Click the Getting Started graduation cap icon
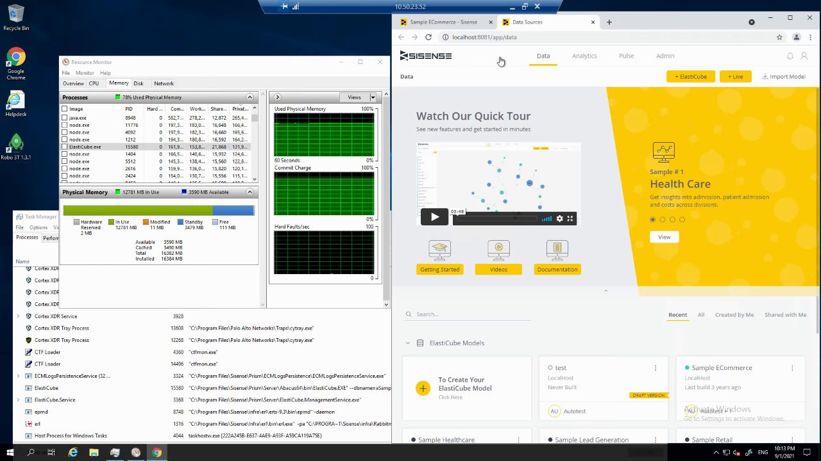821x461 pixels. pos(439,250)
